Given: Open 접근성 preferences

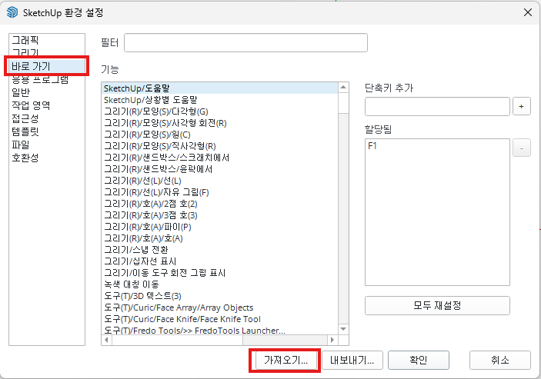Looking at the screenshot, I should pyautogui.click(x=25, y=118).
